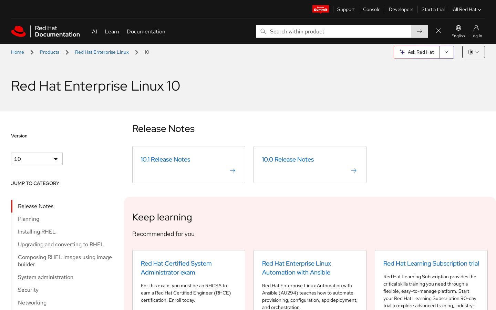Go to the Home breadcrumb
The image size is (496, 310).
click(18, 52)
